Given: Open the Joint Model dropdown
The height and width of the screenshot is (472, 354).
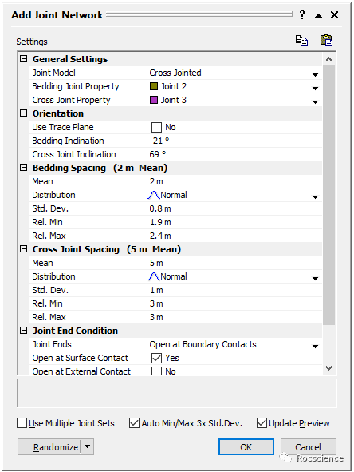Looking at the screenshot, I should [315, 74].
